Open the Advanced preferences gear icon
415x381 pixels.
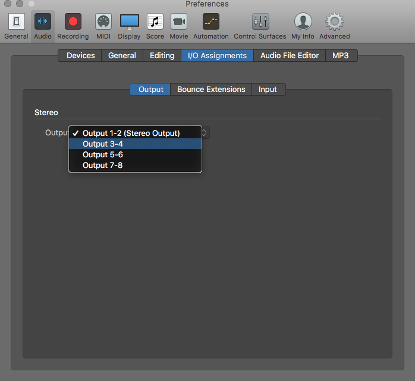[335, 21]
